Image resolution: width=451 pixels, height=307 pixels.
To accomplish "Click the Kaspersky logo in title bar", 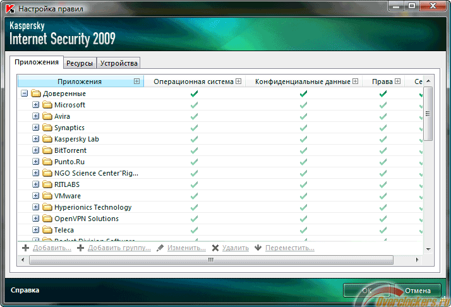I will 10,9.
